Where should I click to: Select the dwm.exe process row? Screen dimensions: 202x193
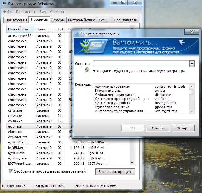click(x=39, y=121)
